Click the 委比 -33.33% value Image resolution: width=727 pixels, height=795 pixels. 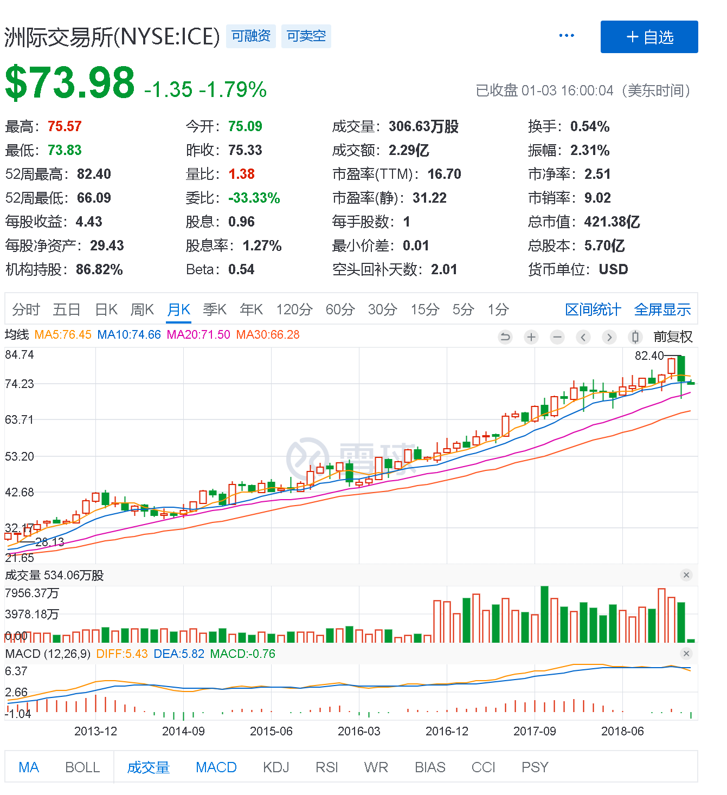[x=254, y=198]
